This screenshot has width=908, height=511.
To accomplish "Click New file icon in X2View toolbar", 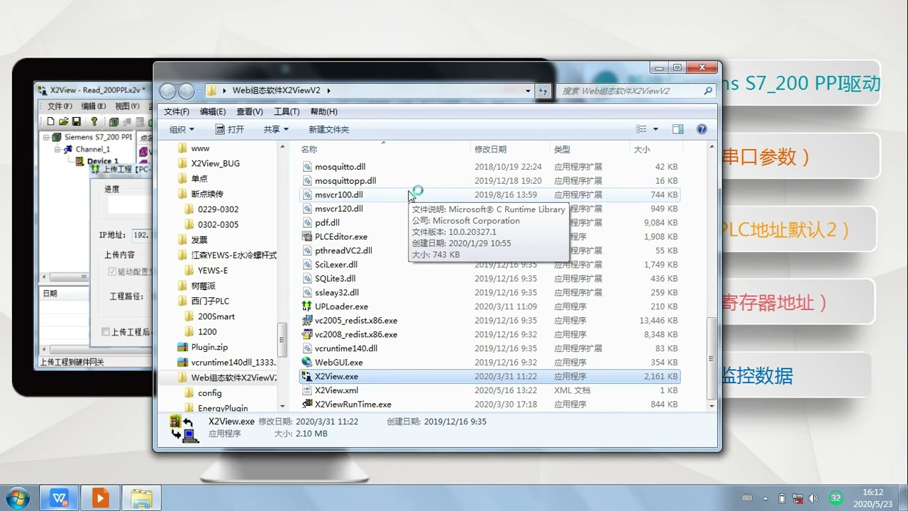I will tap(51, 122).
